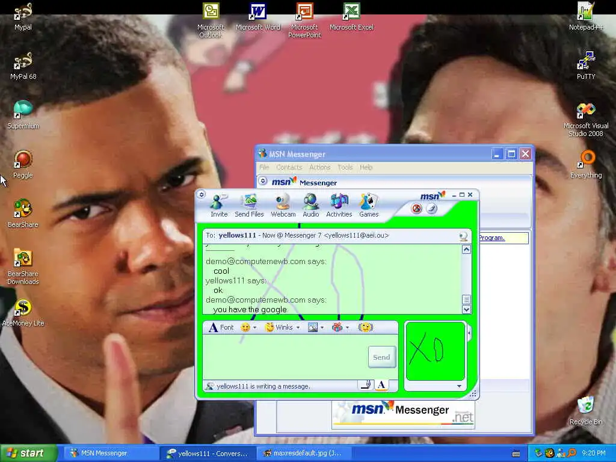Click the yellows111 contact name in To line
Image resolution: width=616 pixels, height=462 pixels.
click(x=237, y=235)
